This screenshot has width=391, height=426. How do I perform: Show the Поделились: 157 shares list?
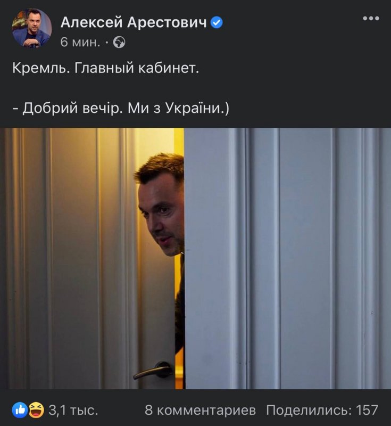(x=322, y=410)
